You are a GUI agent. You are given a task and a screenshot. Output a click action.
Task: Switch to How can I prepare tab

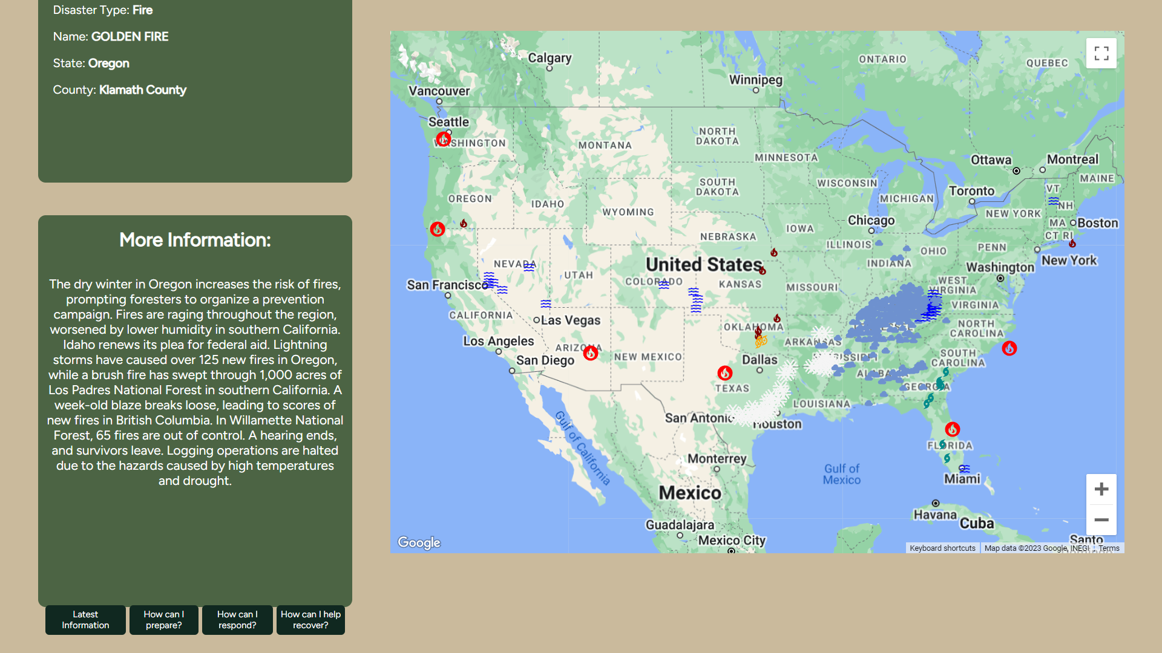tap(163, 620)
